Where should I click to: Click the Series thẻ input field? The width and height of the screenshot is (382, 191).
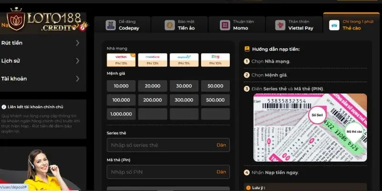click(x=160, y=145)
